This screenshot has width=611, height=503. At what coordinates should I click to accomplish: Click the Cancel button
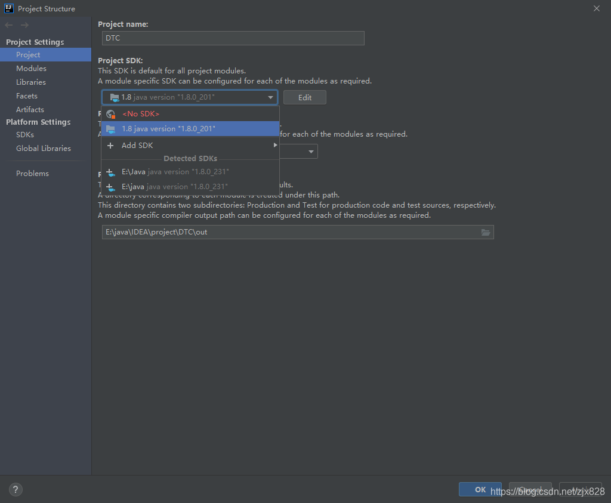pos(530,489)
